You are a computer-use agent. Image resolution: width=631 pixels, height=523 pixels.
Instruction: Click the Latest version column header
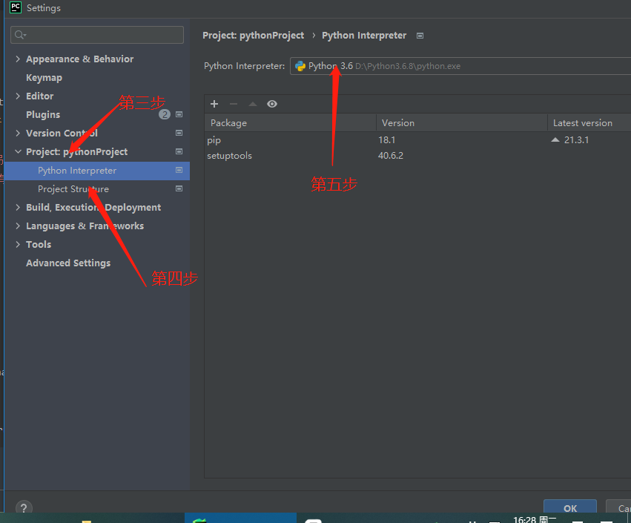589,123
